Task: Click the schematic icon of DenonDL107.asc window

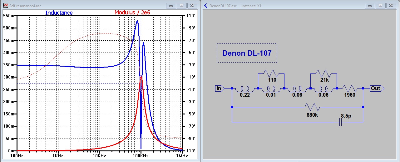Action: 206,6
